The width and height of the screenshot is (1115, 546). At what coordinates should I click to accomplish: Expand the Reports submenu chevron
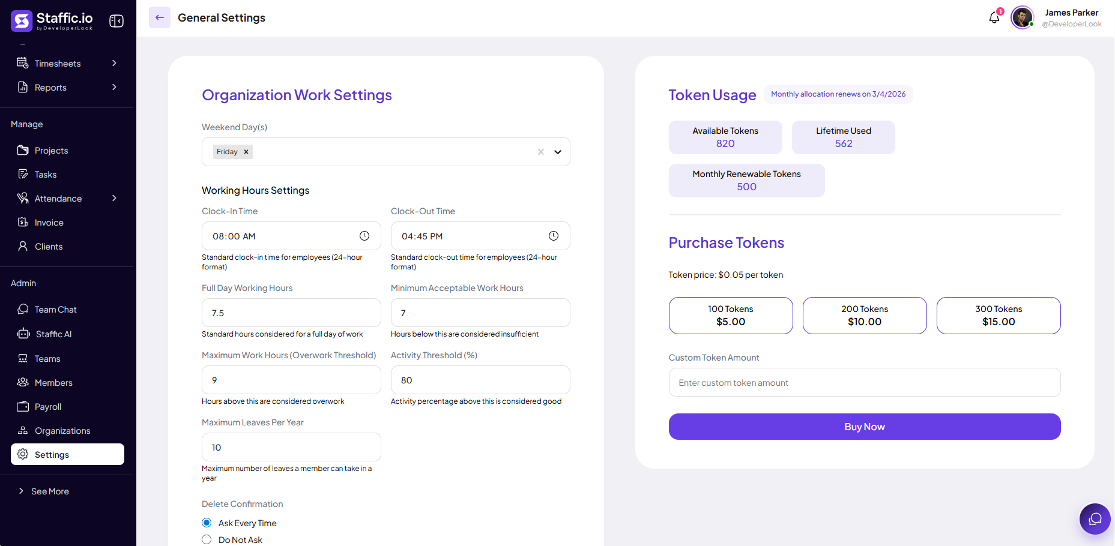point(114,87)
